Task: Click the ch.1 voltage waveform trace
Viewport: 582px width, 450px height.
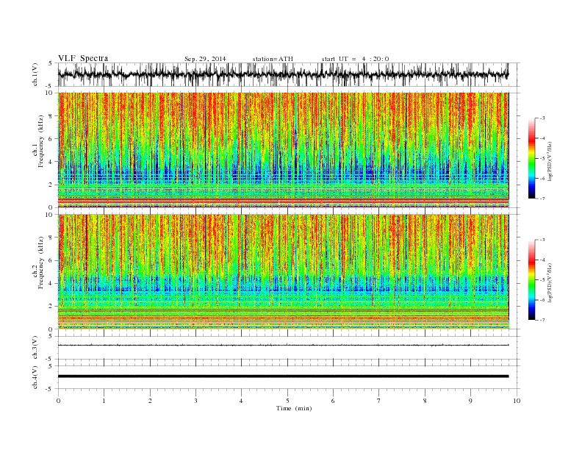Action: click(x=283, y=74)
